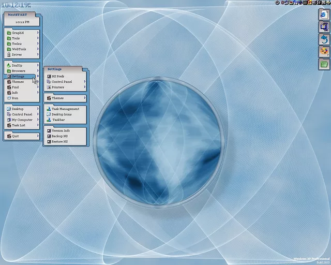Click Restore NS
This screenshot has width=331, height=265.
pyautogui.click(x=59, y=141)
